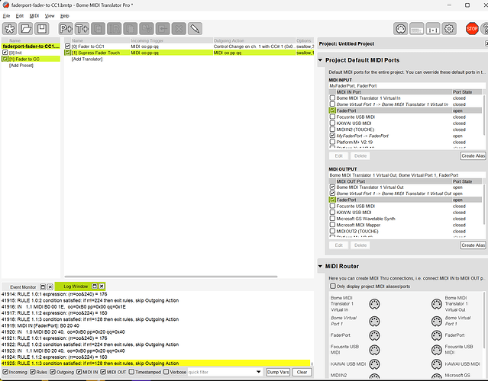Collapse the MIDI Router section
488x381 pixels.
tap(320, 266)
